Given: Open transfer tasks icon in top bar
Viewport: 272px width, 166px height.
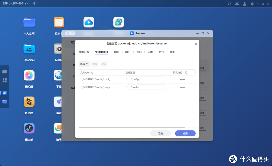Looking at the screenshot, I should pos(229,4).
